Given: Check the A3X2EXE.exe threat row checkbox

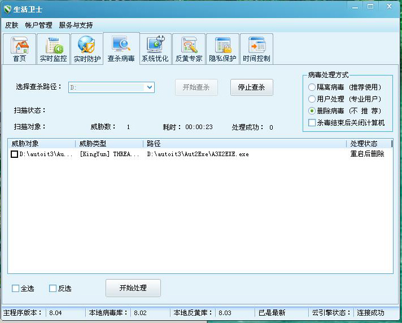Looking at the screenshot, I should tap(15, 154).
